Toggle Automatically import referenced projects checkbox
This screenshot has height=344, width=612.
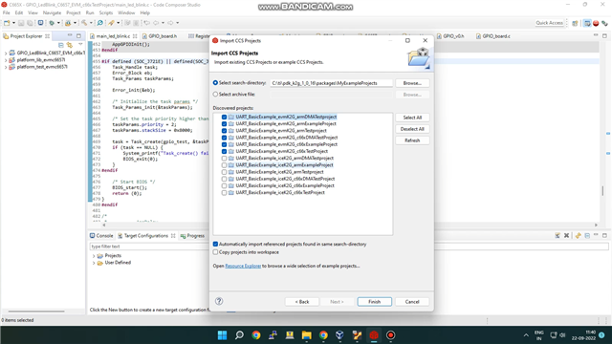[215, 245]
